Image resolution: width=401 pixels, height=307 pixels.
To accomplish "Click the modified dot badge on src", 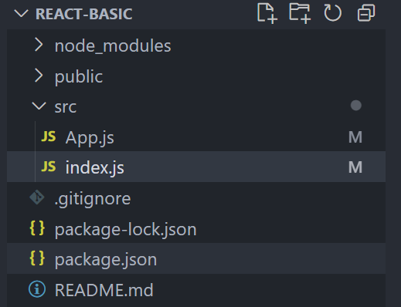I will click(x=356, y=106).
